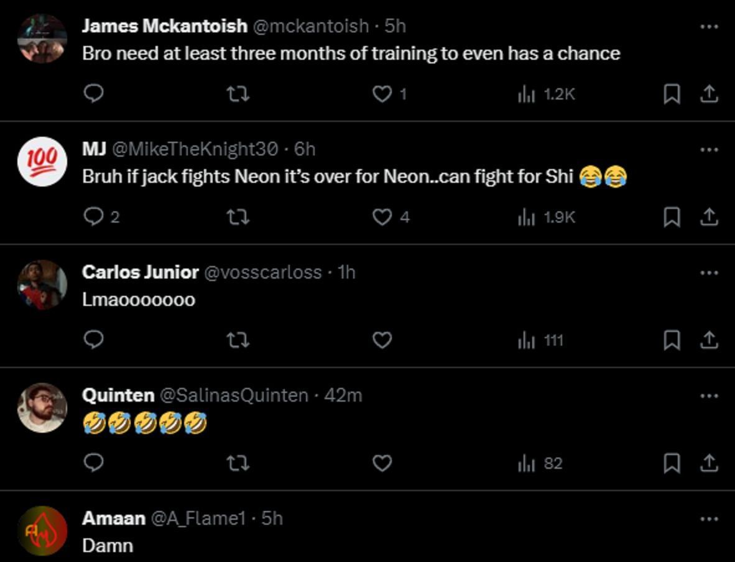The width and height of the screenshot is (735, 562).
Task: Retweet MJ's post about jack fighting Neon
Action: click(x=238, y=217)
